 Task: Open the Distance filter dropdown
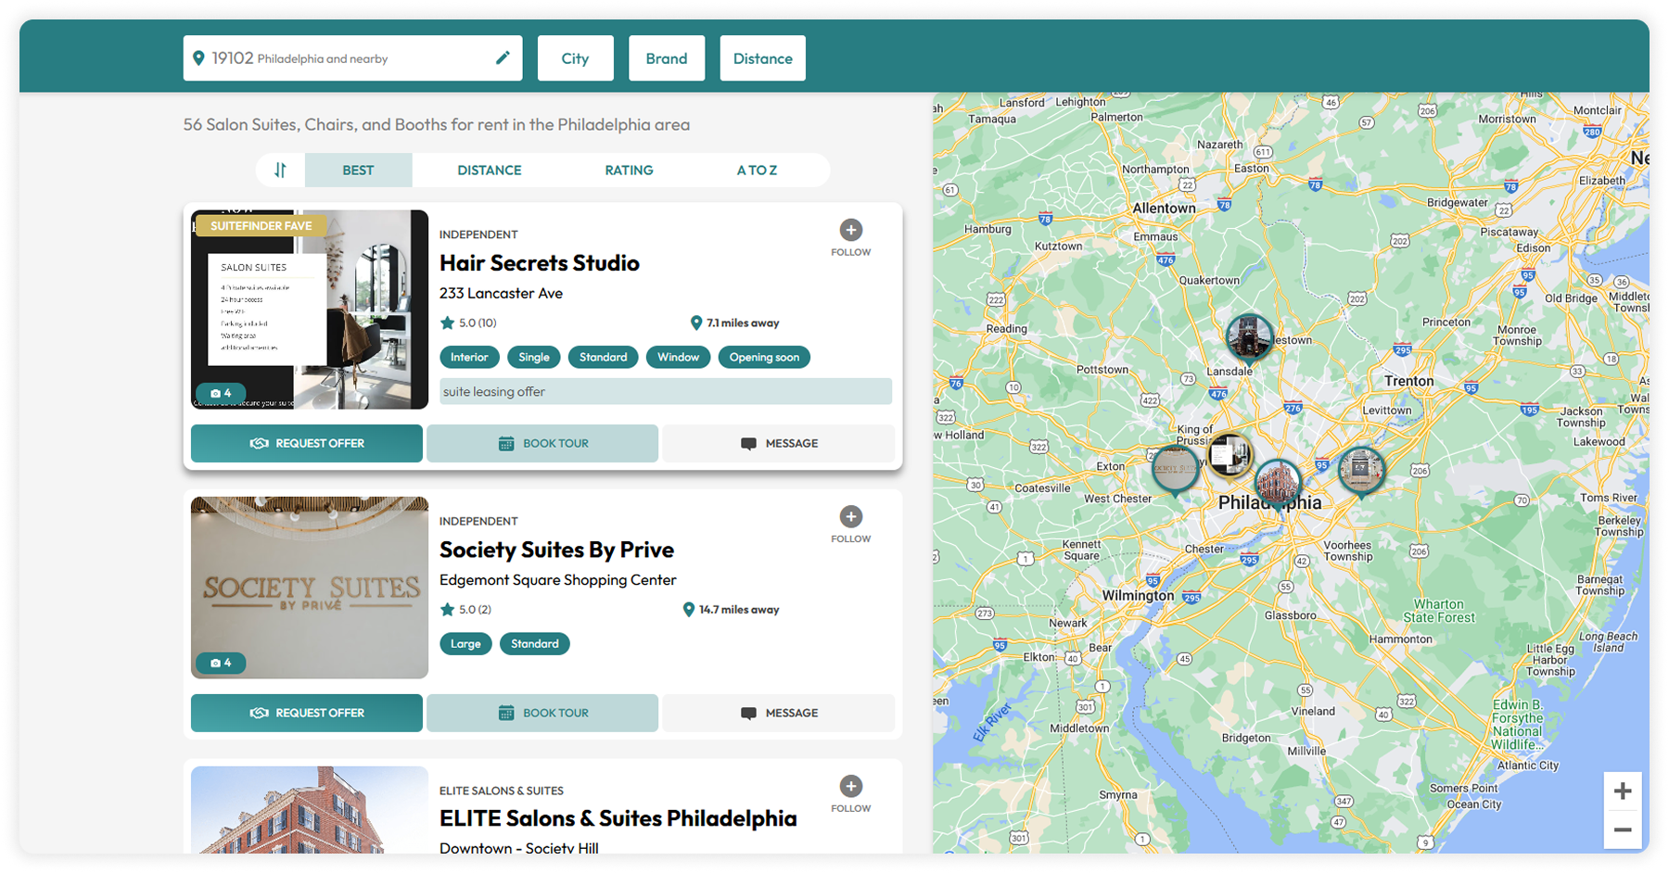[x=762, y=58]
